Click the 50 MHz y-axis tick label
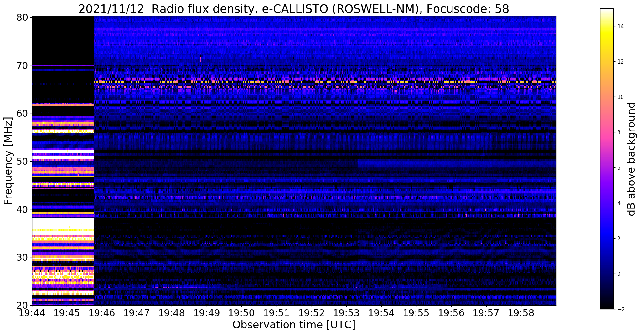The image size is (641, 334). pyautogui.click(x=22, y=161)
